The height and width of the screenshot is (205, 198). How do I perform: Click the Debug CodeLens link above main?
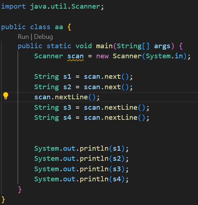click(x=43, y=37)
